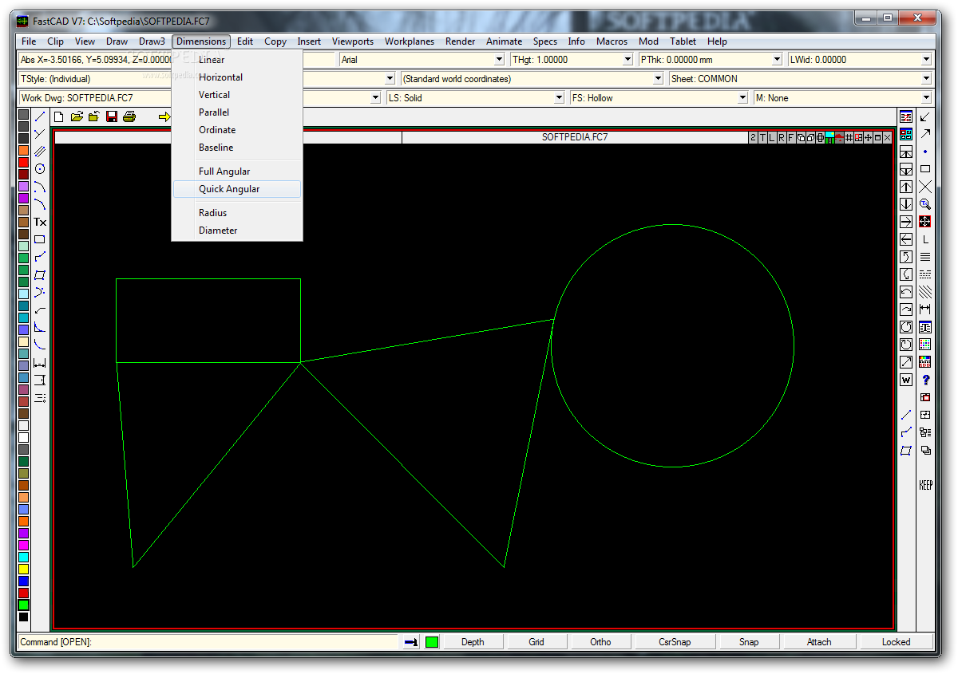The image size is (958, 674).
Task: Click the move right arrow icon
Action: [906, 222]
